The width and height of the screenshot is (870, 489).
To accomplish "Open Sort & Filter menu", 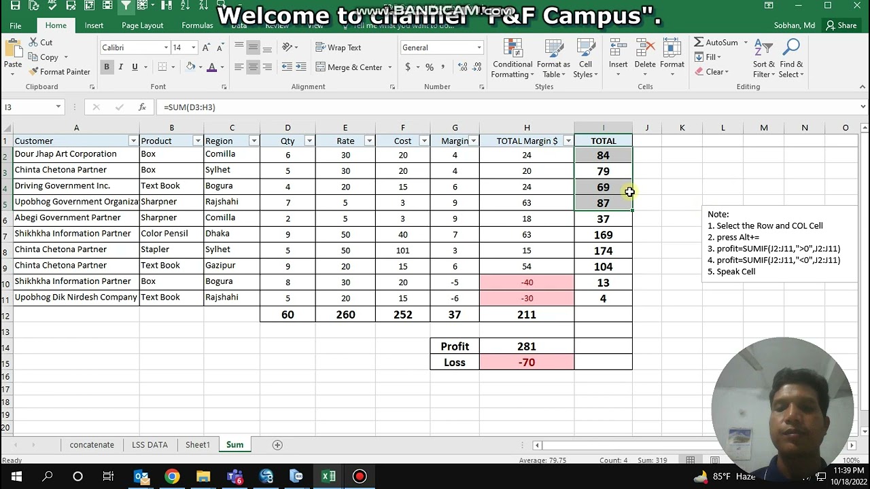I will click(763, 58).
